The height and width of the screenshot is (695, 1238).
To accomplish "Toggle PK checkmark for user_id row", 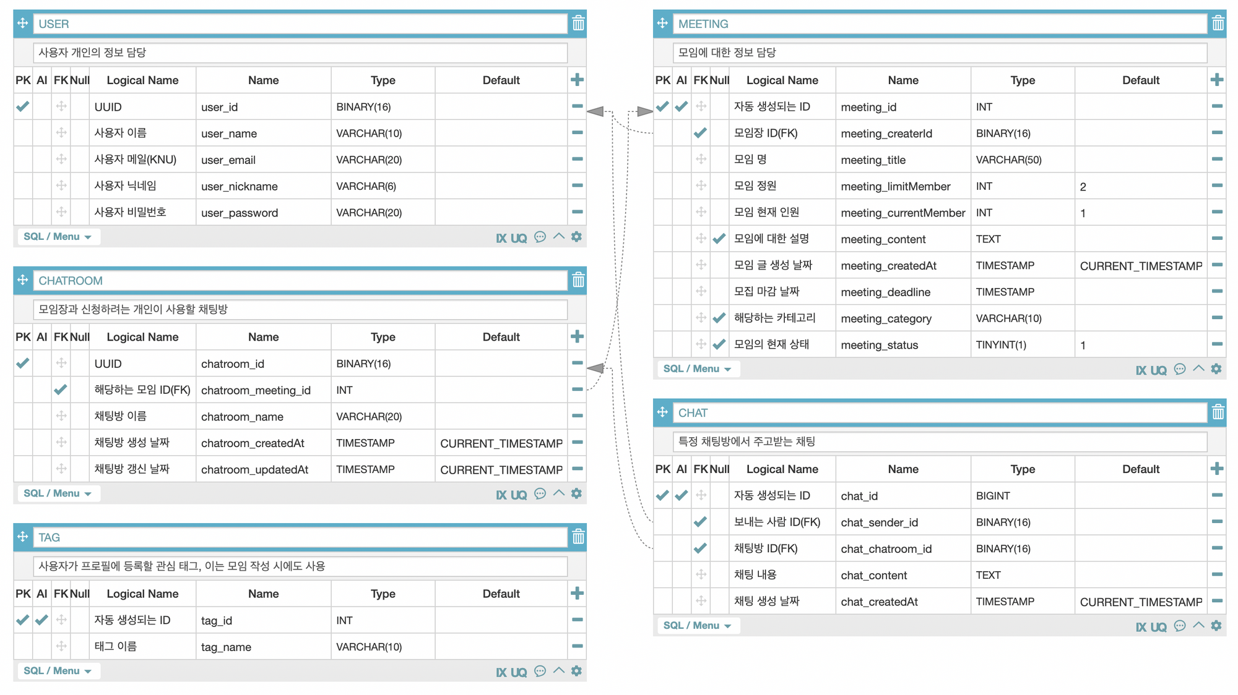I will tap(23, 106).
